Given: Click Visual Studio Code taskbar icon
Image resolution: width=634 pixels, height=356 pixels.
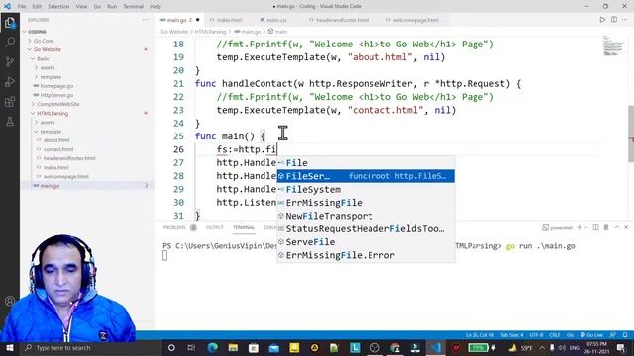Looking at the screenshot, I should [436, 347].
